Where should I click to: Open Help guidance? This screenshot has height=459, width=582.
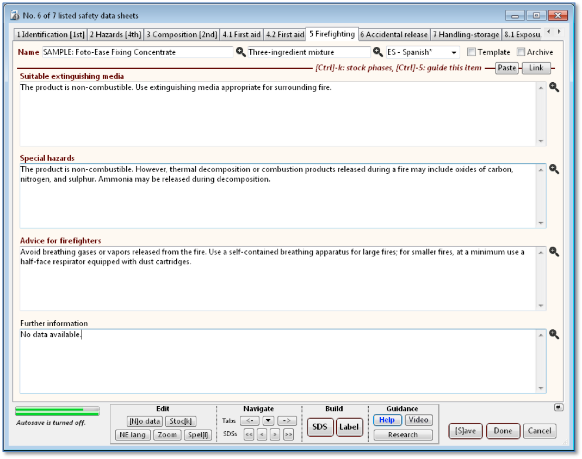click(x=387, y=420)
